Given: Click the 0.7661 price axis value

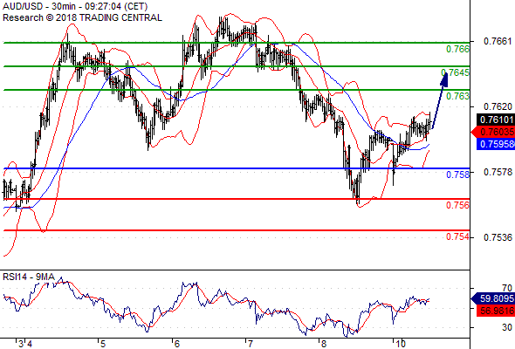Looking at the screenshot, I should 498,41.
